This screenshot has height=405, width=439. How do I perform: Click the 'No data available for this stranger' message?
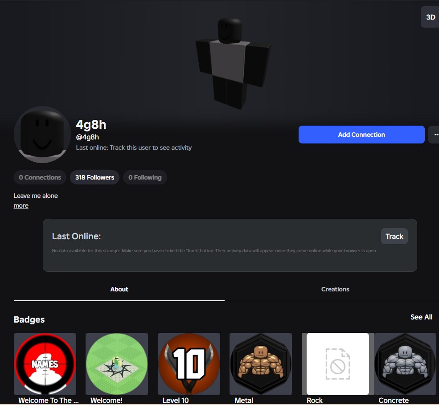click(214, 251)
